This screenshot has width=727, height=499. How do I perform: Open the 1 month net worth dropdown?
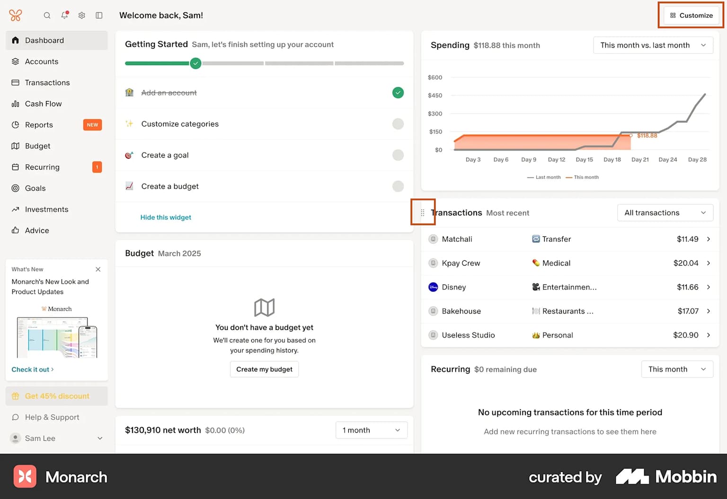pos(371,430)
